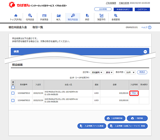Open the 輸入 ship icon
160x140 pixels.
coord(59,15)
